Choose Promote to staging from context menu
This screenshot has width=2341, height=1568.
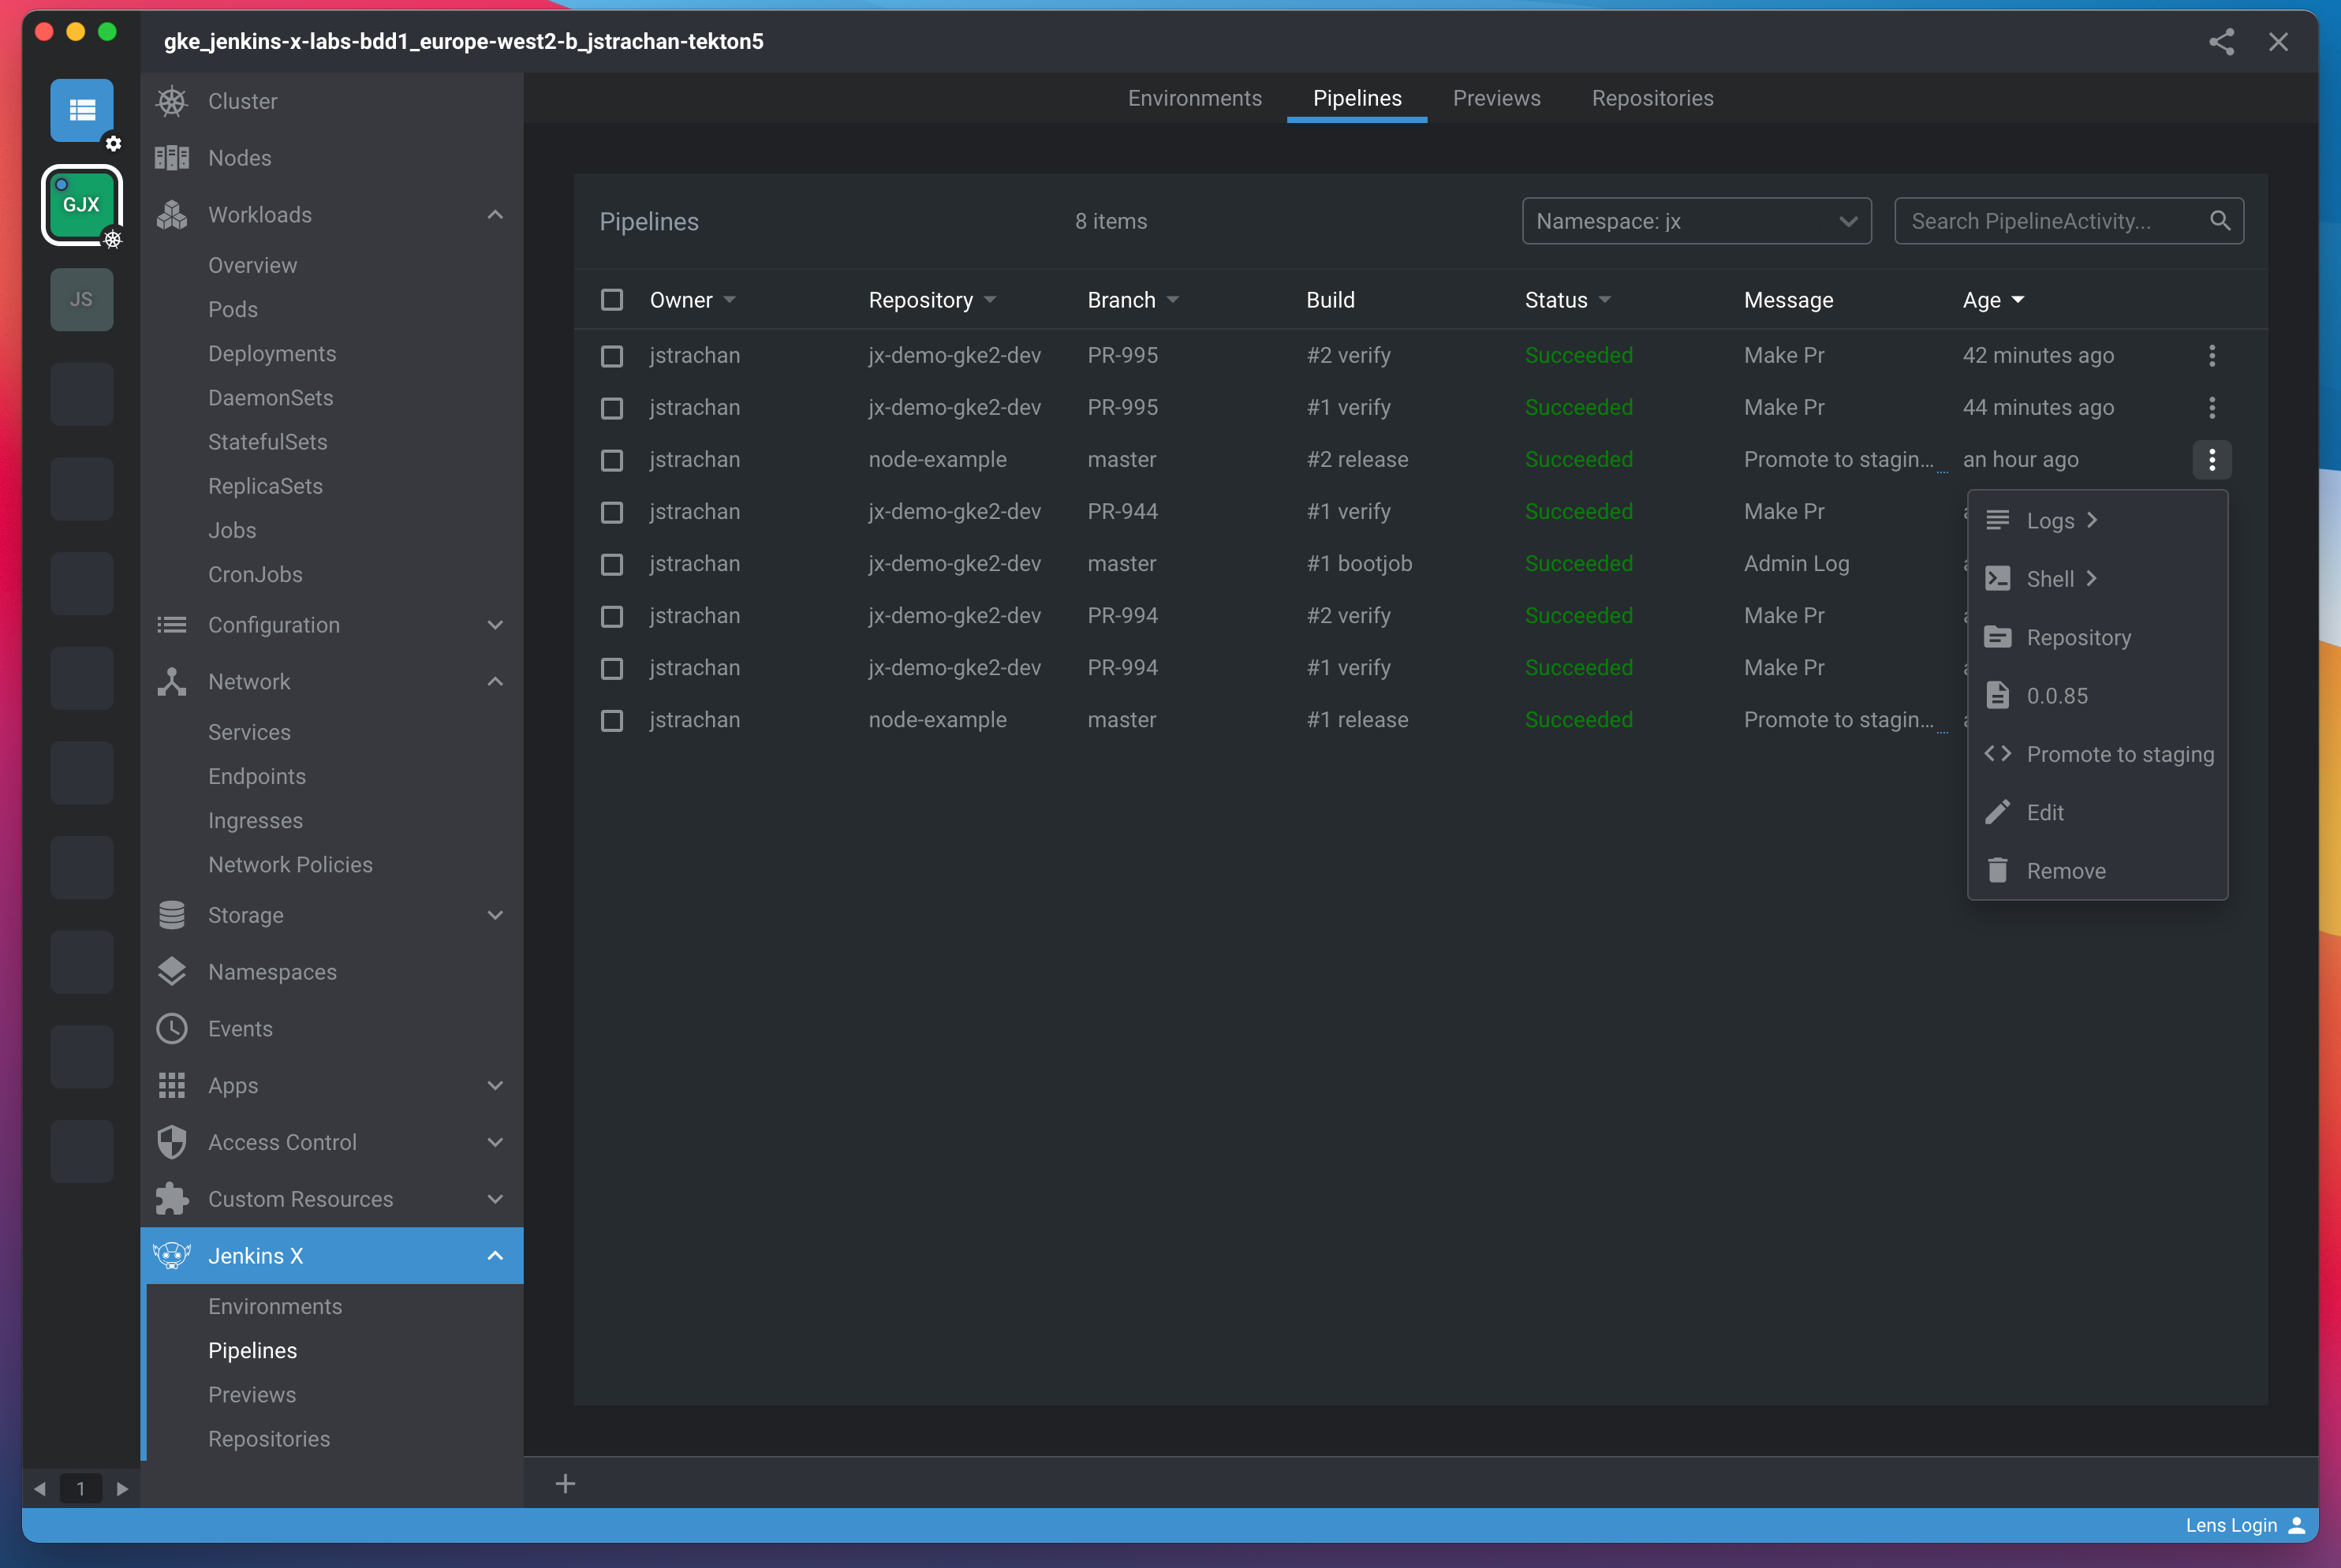pyautogui.click(x=2119, y=754)
